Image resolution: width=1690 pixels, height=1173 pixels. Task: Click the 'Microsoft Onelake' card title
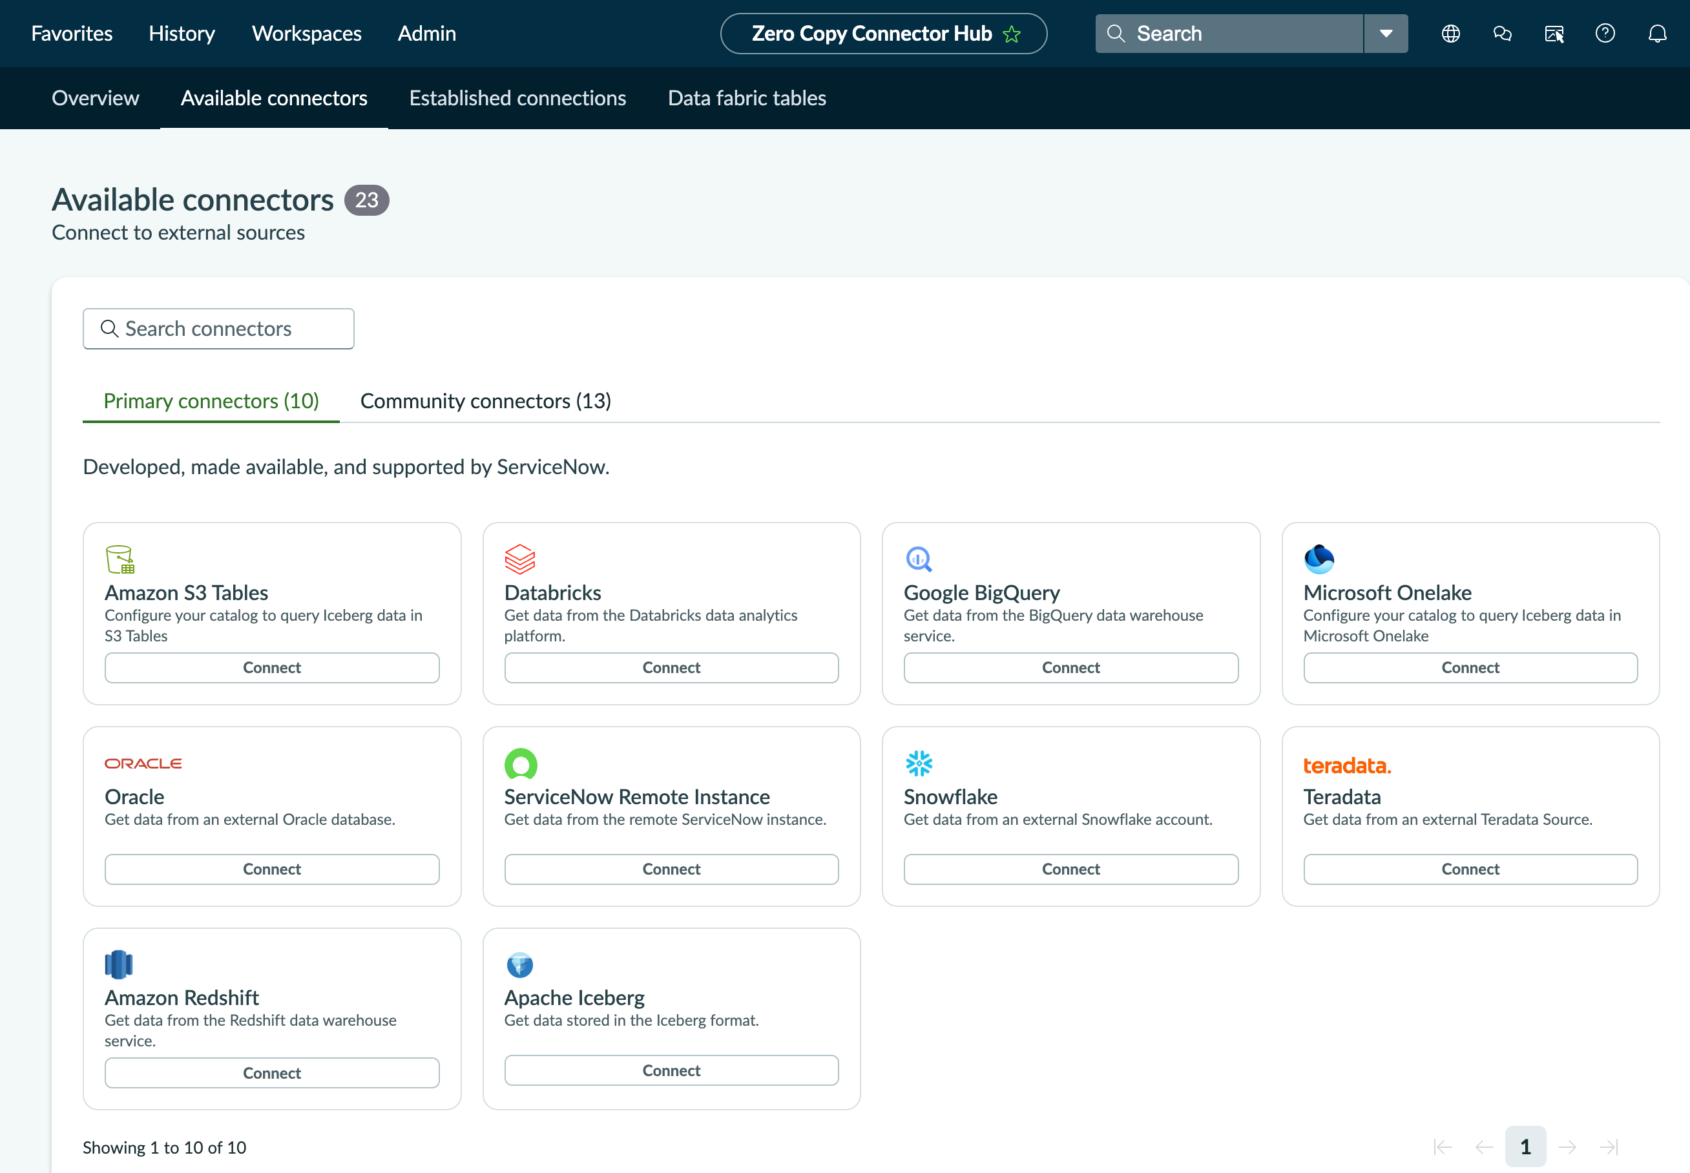click(x=1387, y=592)
